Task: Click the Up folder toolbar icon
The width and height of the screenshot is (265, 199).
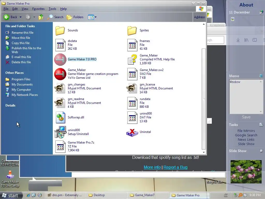Action: (x=41, y=17)
